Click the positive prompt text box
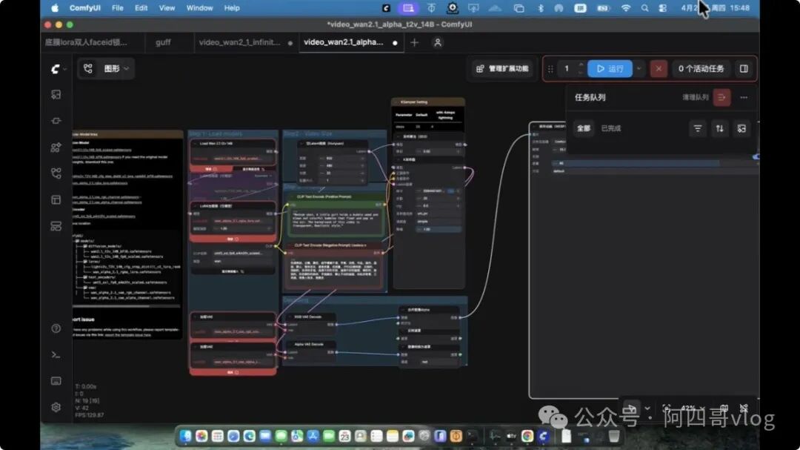Screen dimensions: 800x450 click(x=336, y=220)
